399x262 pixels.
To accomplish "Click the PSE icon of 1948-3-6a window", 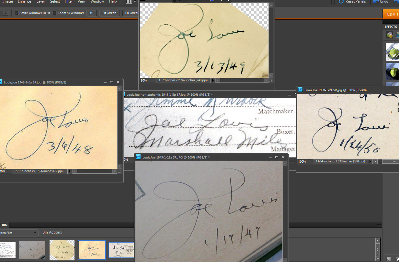I will point(1,82).
